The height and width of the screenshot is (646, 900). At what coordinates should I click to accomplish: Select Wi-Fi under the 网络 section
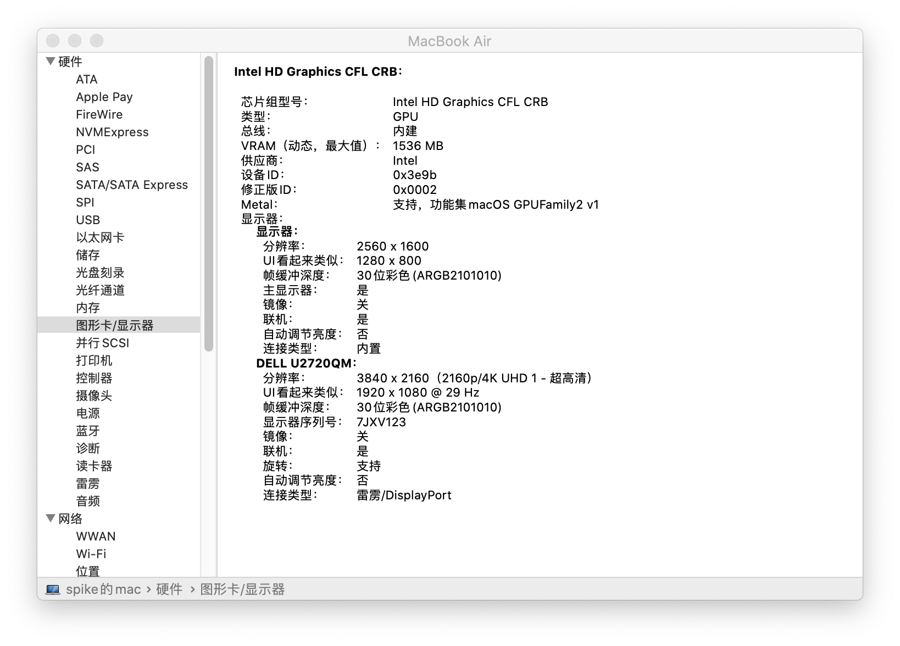pyautogui.click(x=90, y=554)
